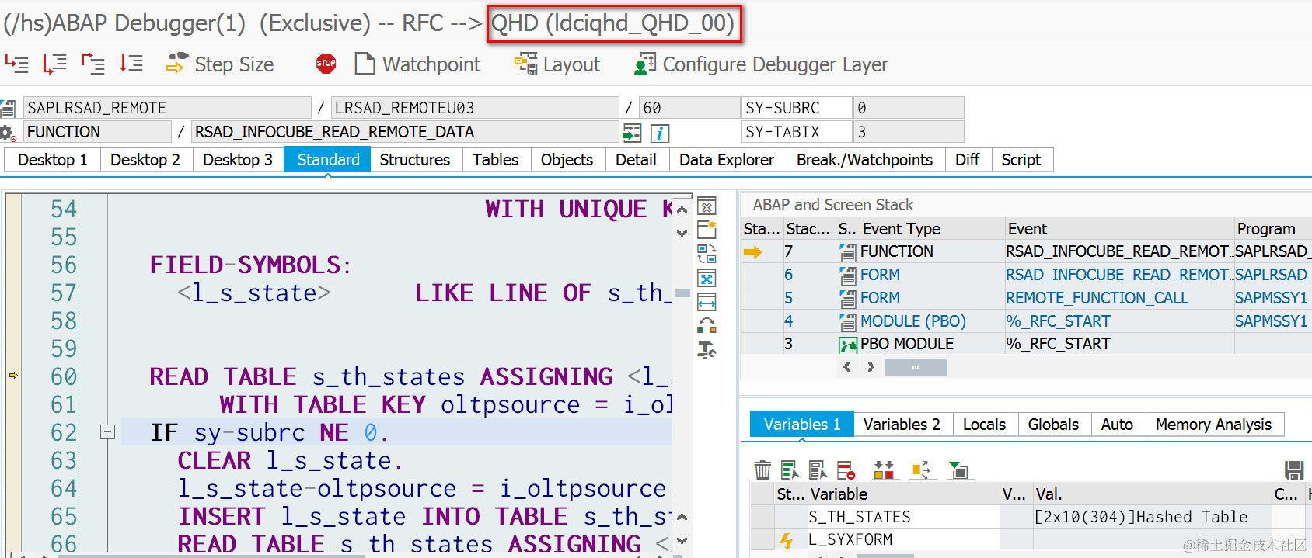Click the PBO MODULE stack entry in row 3
Viewport: 1312px width, 558px height.
click(906, 344)
